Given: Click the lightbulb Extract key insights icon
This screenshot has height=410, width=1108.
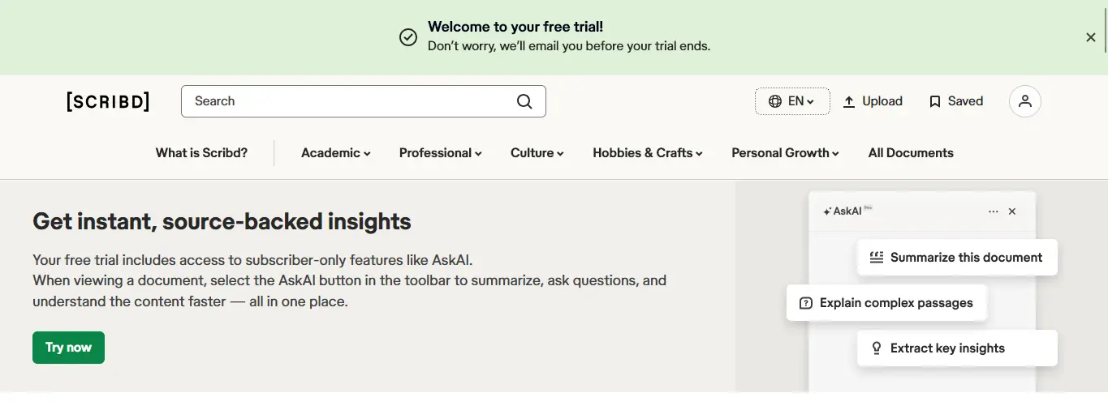Looking at the screenshot, I should click(877, 348).
